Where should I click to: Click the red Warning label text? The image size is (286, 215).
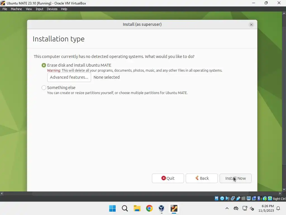pos(54,70)
